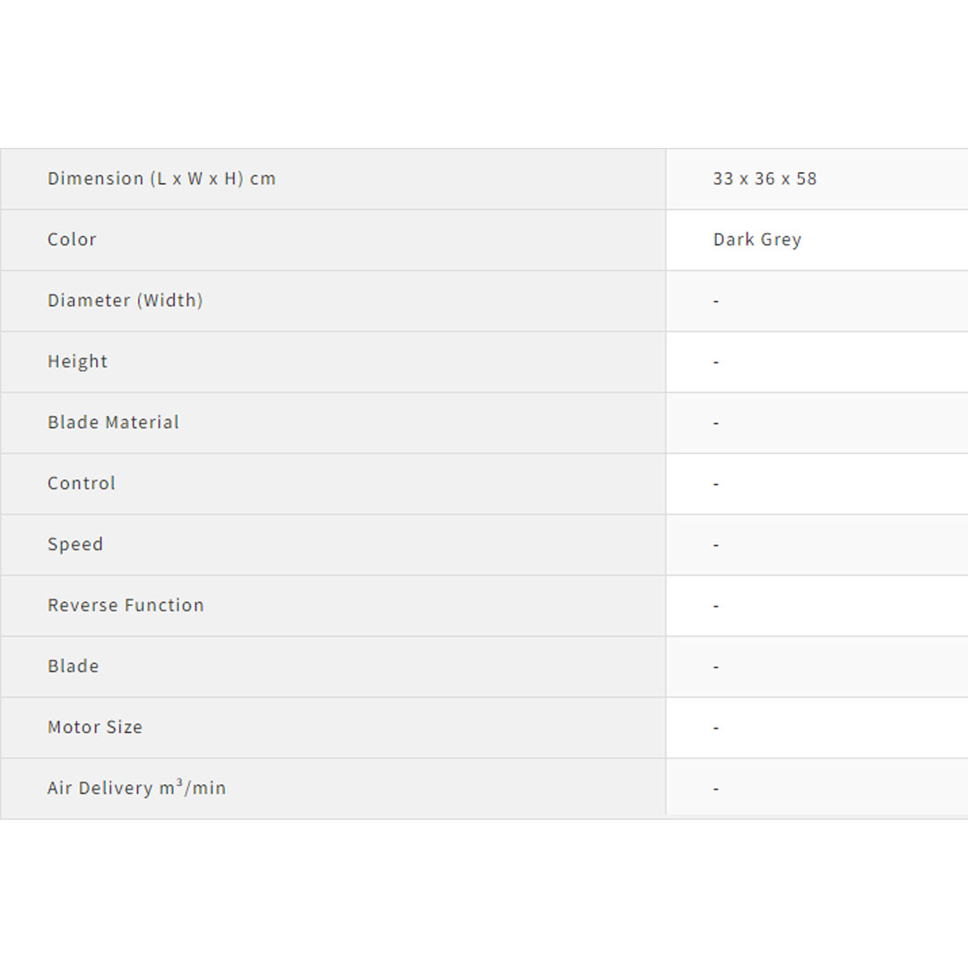The width and height of the screenshot is (968, 968).
Task: Select the dash value beside Blade Material
Action: pyautogui.click(x=716, y=423)
